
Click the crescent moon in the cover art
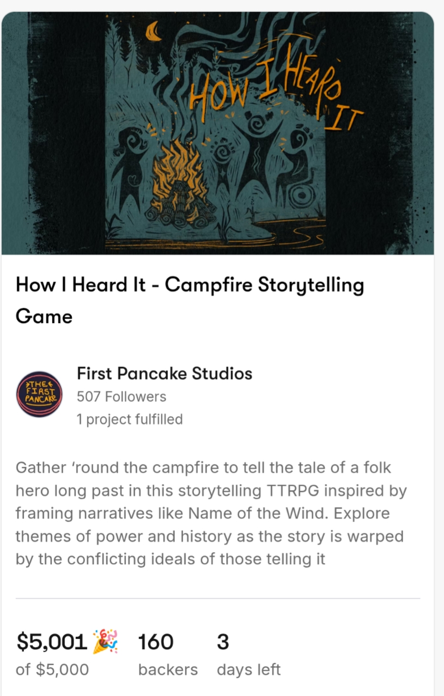pos(155,30)
